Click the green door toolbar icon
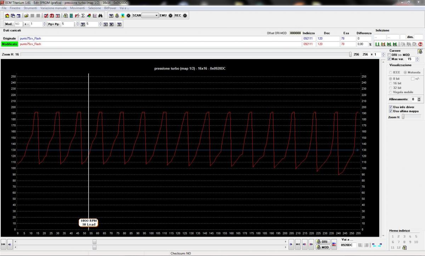The width and height of the screenshot is (425, 256). pyautogui.click(x=71, y=16)
